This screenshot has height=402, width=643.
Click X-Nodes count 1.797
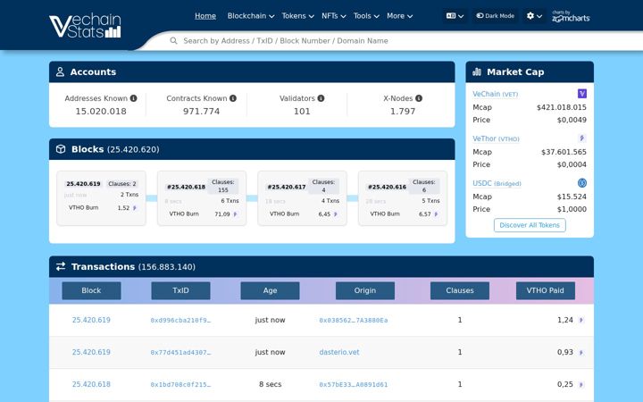coord(403,111)
